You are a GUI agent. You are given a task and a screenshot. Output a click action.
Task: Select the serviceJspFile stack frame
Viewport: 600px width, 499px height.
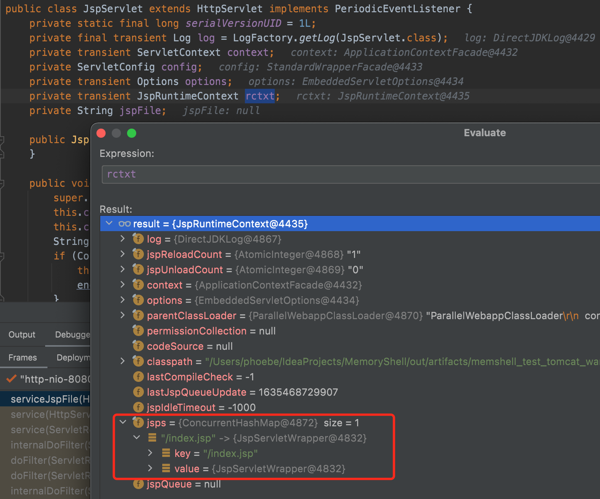(45, 399)
